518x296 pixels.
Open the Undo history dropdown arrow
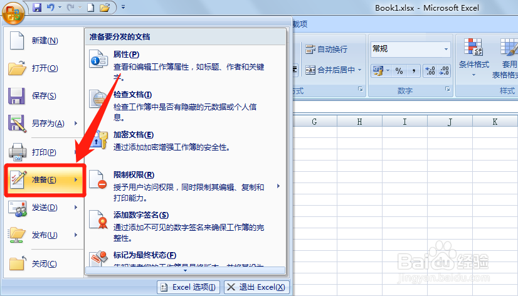pos(60,8)
